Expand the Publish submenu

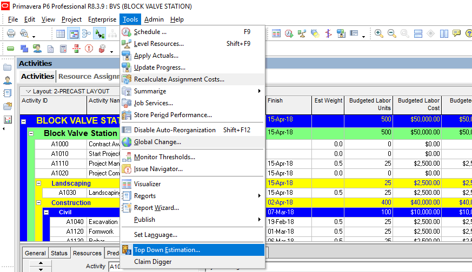(192, 220)
